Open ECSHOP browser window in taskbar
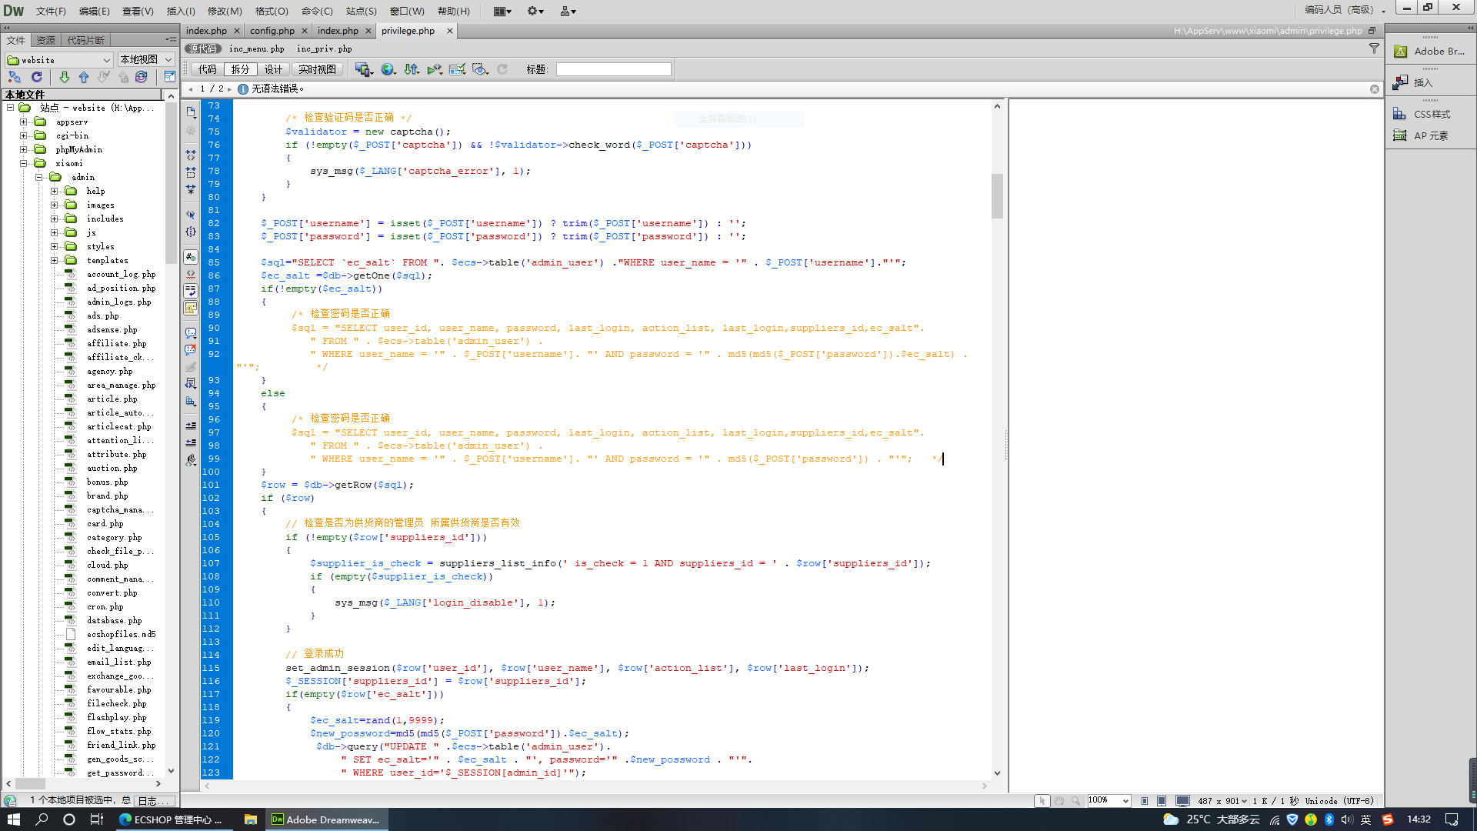This screenshot has height=831, width=1477. pyautogui.click(x=171, y=819)
